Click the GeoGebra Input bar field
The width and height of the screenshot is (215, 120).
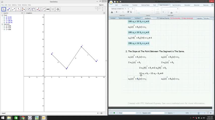coord(52,113)
